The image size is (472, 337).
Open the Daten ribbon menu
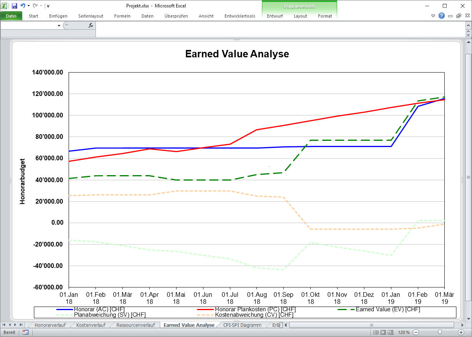147,16
